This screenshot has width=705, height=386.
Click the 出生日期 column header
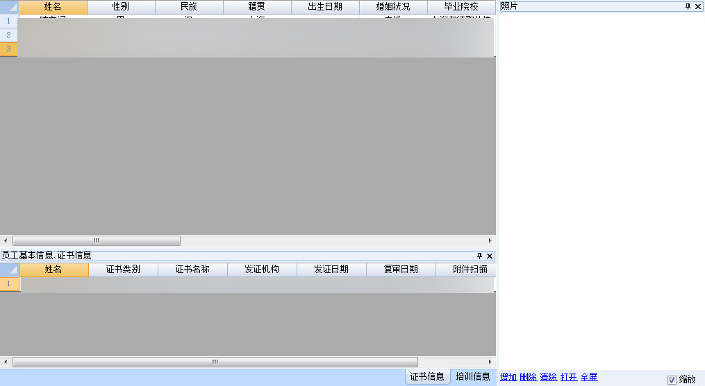(x=325, y=7)
